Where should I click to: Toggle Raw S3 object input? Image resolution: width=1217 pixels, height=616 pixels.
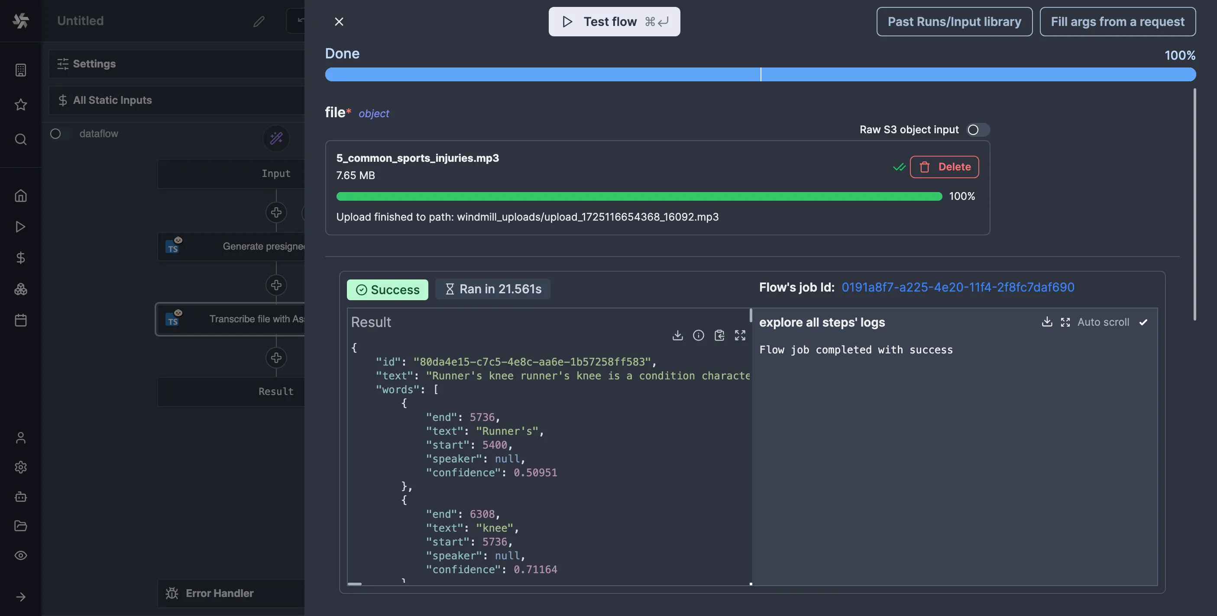[978, 130]
